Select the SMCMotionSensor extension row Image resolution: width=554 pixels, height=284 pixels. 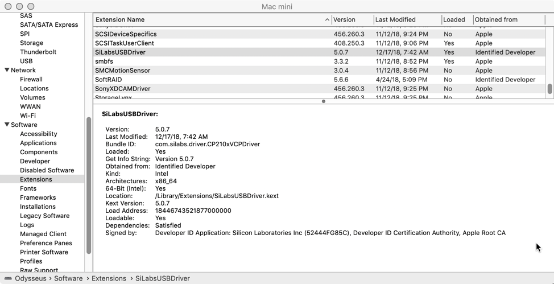coord(320,71)
